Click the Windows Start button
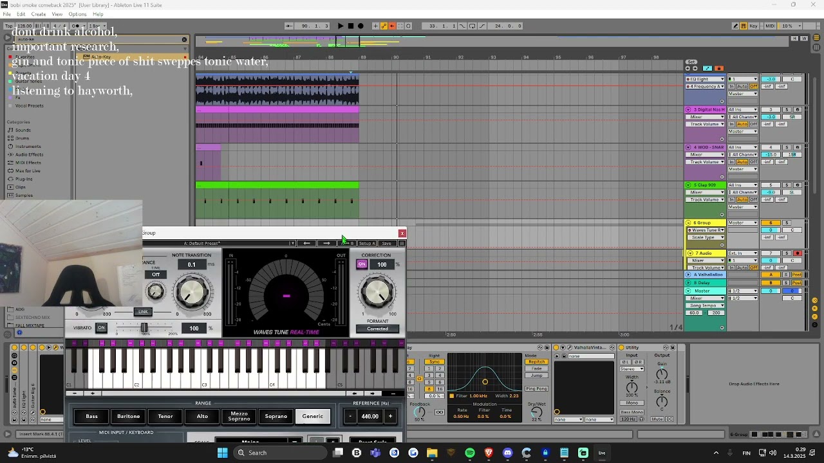Image resolution: width=824 pixels, height=463 pixels. pyautogui.click(x=222, y=453)
